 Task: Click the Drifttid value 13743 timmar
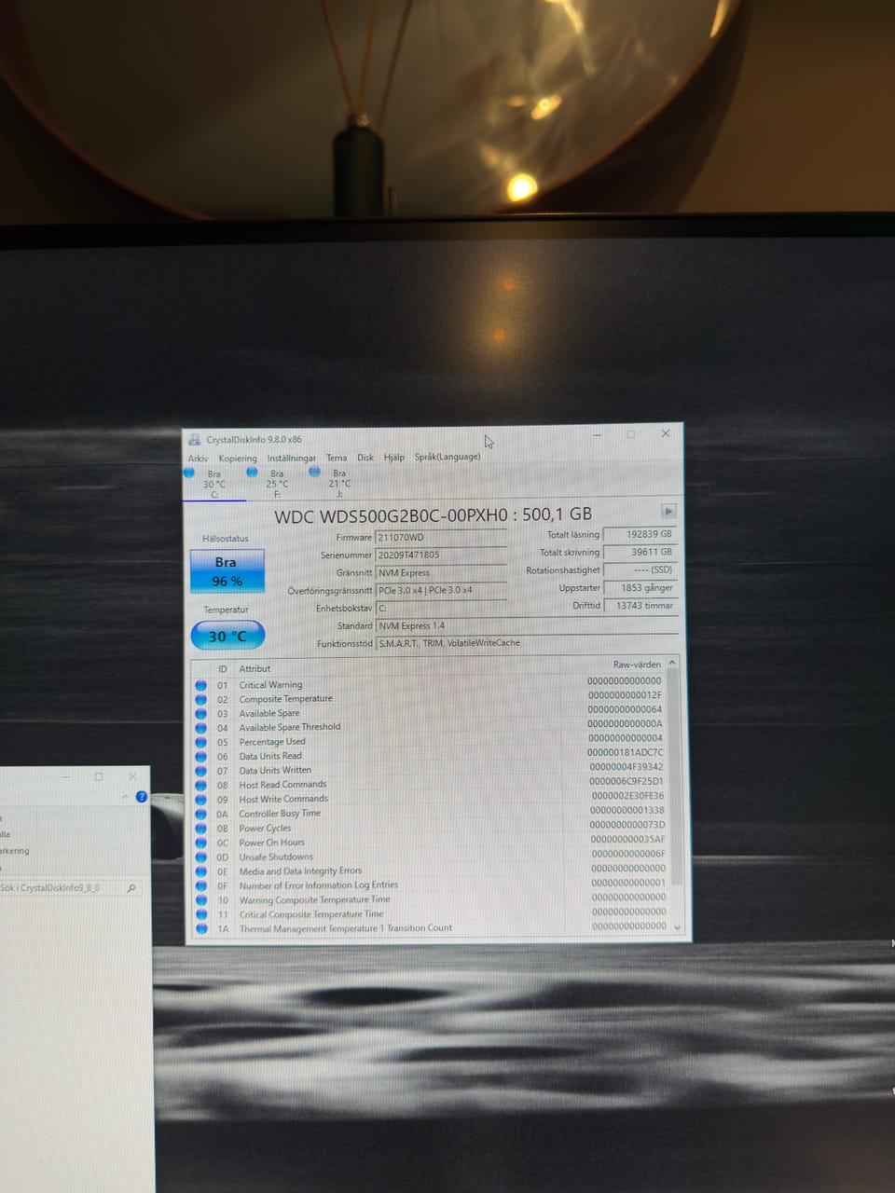pos(640,606)
